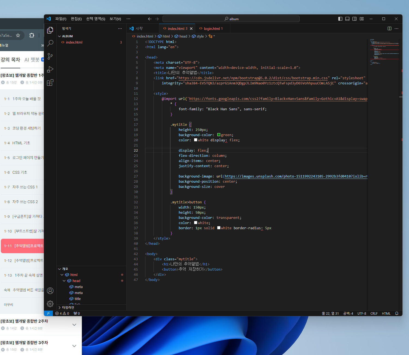Follow the Google Fonts URL on line 12
The height and width of the screenshot is (355, 409).
click(x=278, y=99)
